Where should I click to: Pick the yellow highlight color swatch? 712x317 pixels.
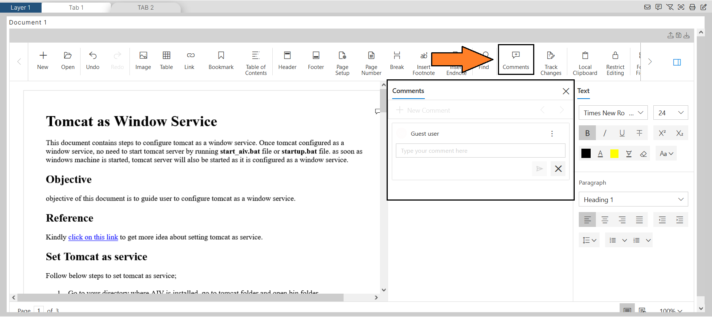point(614,153)
